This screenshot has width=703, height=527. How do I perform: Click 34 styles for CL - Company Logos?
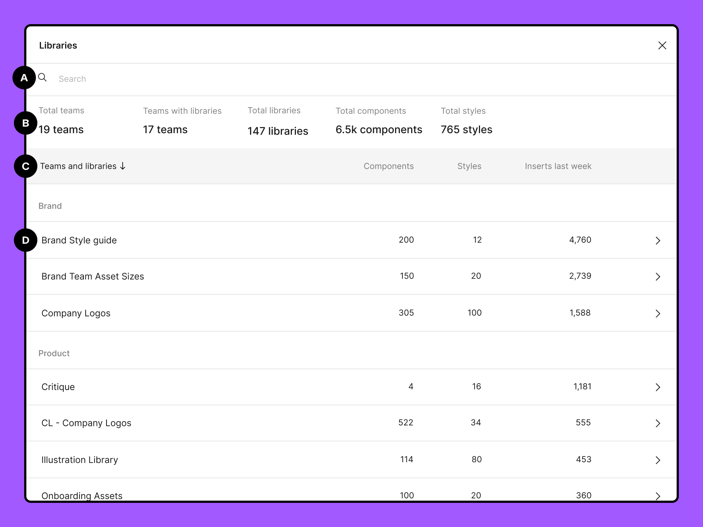(476, 423)
